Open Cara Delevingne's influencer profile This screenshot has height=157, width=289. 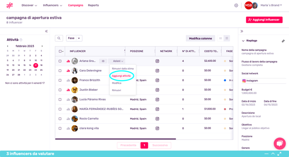91,71
